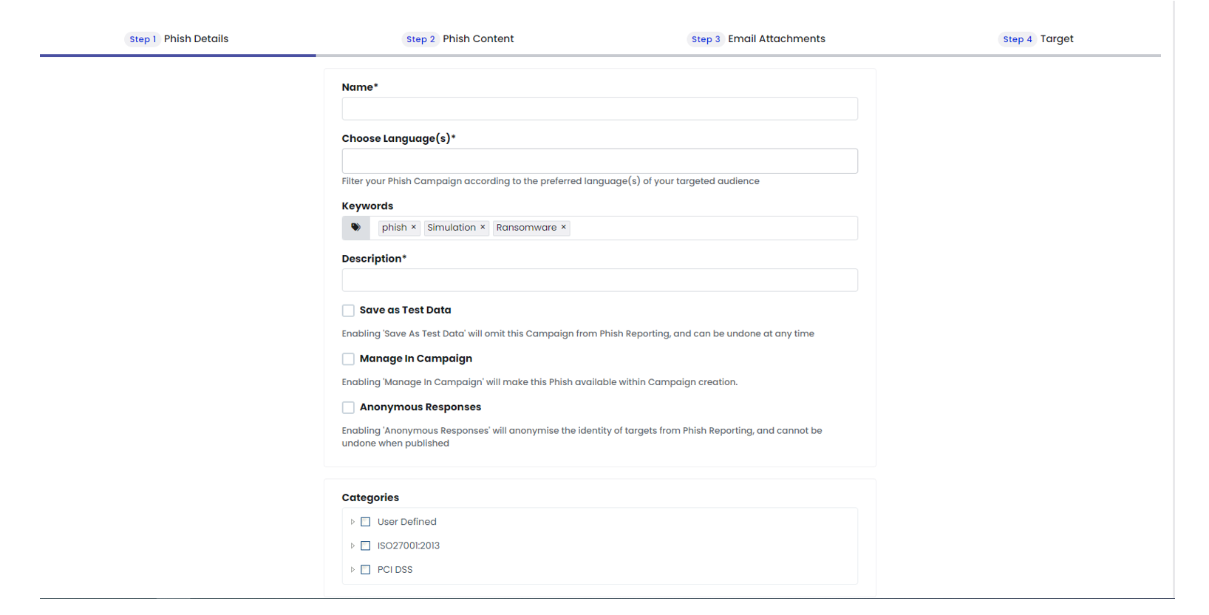Screen dimensions: 1209x615
Task: Click the 'User Defined' category label
Action: click(406, 522)
